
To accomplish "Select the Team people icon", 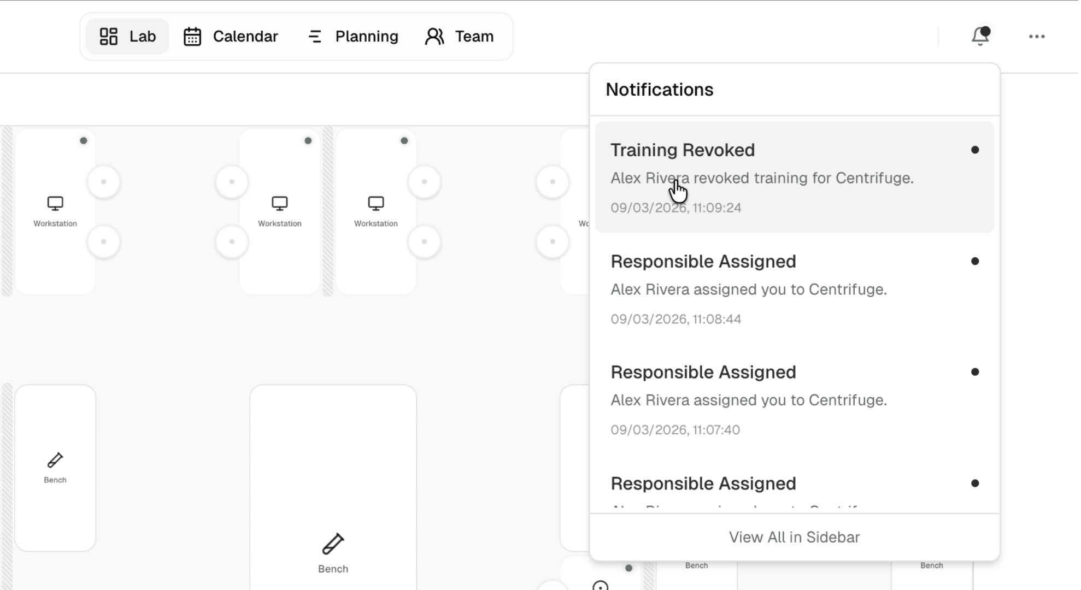I will (x=434, y=36).
